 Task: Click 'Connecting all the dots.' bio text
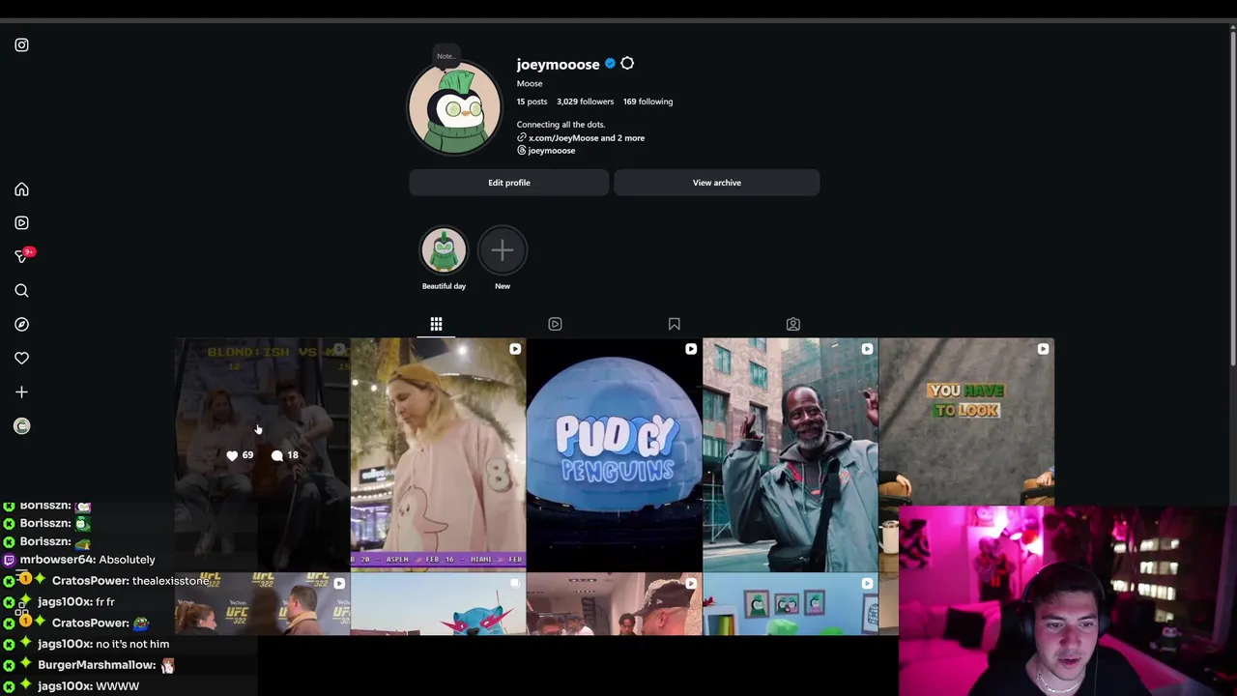pyautogui.click(x=561, y=125)
